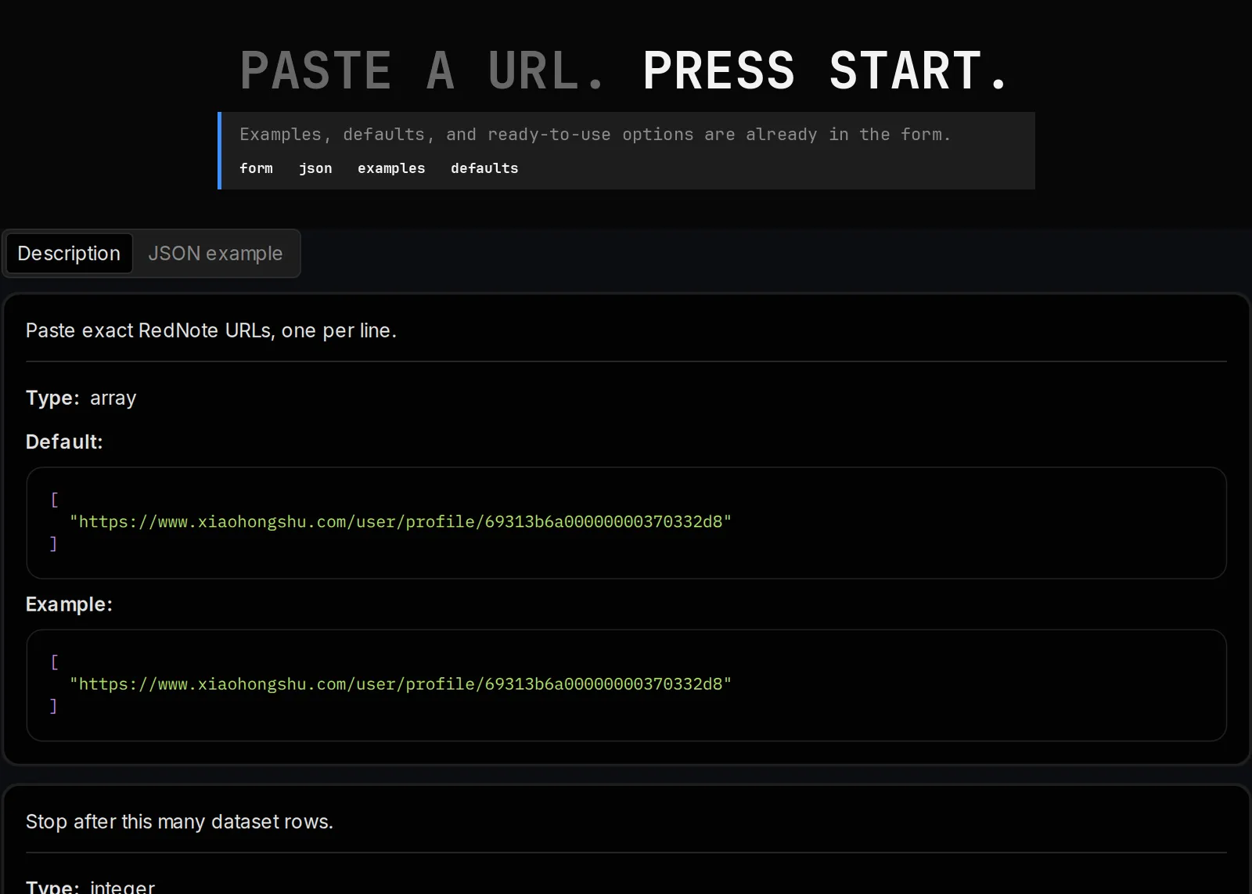
Task: Select the 'json' tag in banner
Action: (x=315, y=168)
